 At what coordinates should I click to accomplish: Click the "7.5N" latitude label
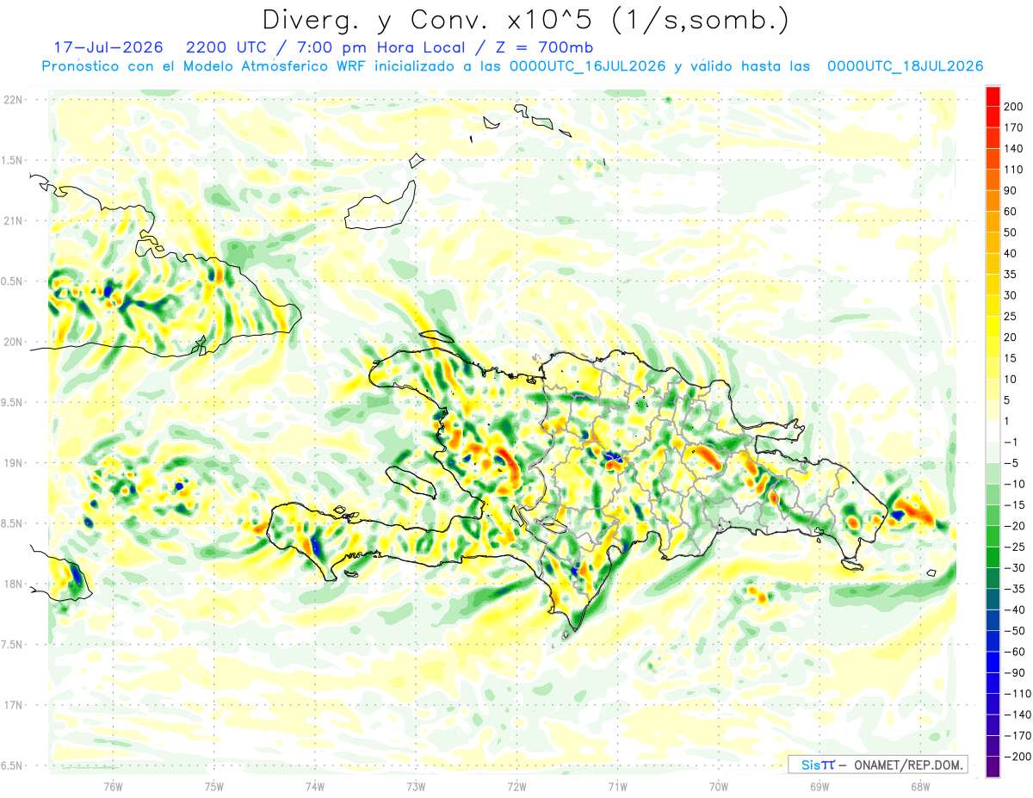click(x=13, y=644)
